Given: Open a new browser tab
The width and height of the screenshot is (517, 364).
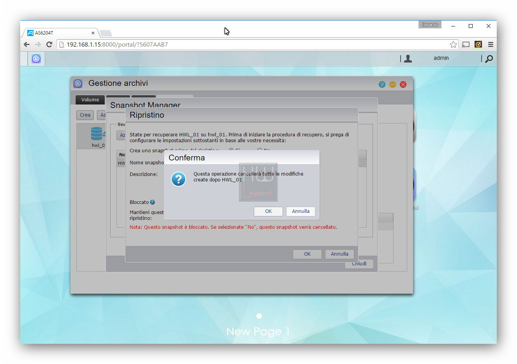Looking at the screenshot, I should [106, 33].
